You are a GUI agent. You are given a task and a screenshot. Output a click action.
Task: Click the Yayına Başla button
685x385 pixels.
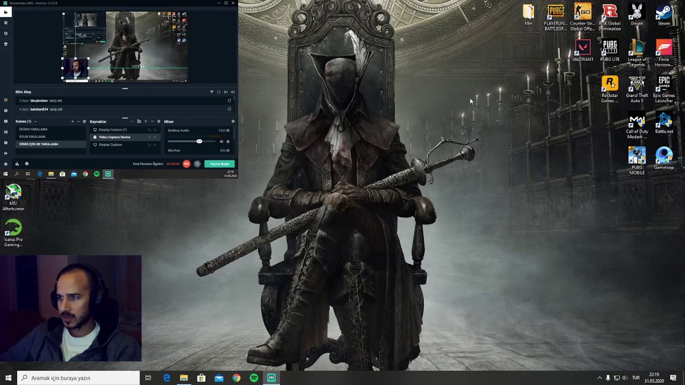pyautogui.click(x=219, y=164)
